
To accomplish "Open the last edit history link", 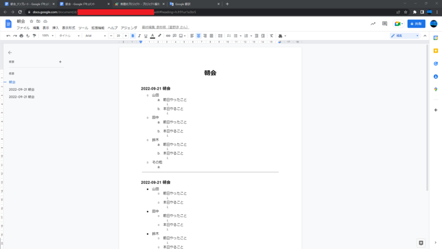I will coord(165,27).
